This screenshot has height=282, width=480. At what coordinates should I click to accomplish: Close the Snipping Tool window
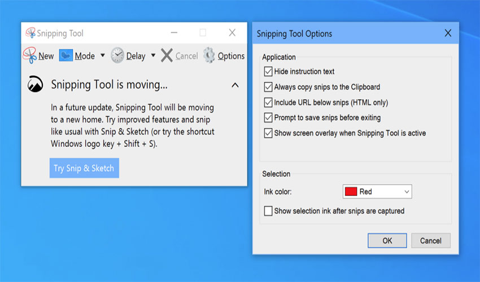coord(232,32)
